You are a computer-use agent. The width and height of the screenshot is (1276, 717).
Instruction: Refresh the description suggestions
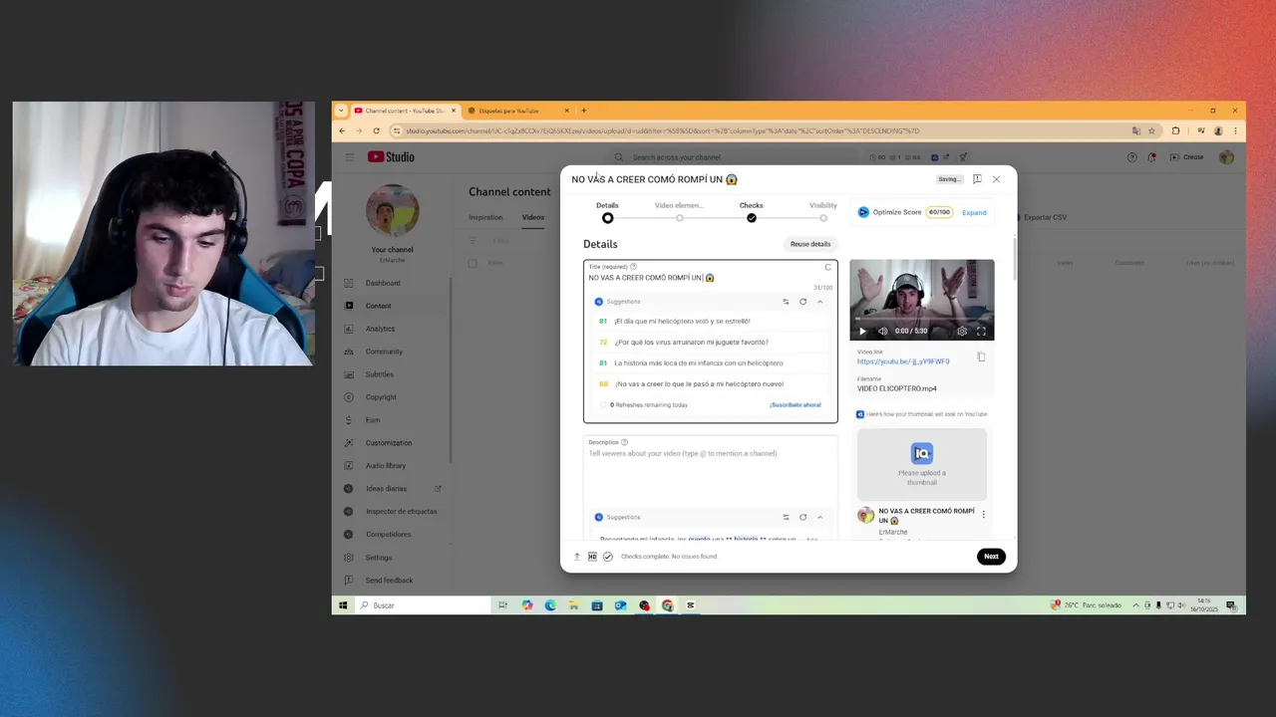[802, 517]
